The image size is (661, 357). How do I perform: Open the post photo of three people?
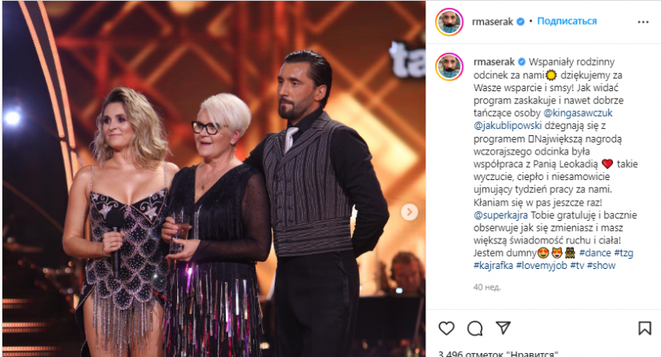214,178
